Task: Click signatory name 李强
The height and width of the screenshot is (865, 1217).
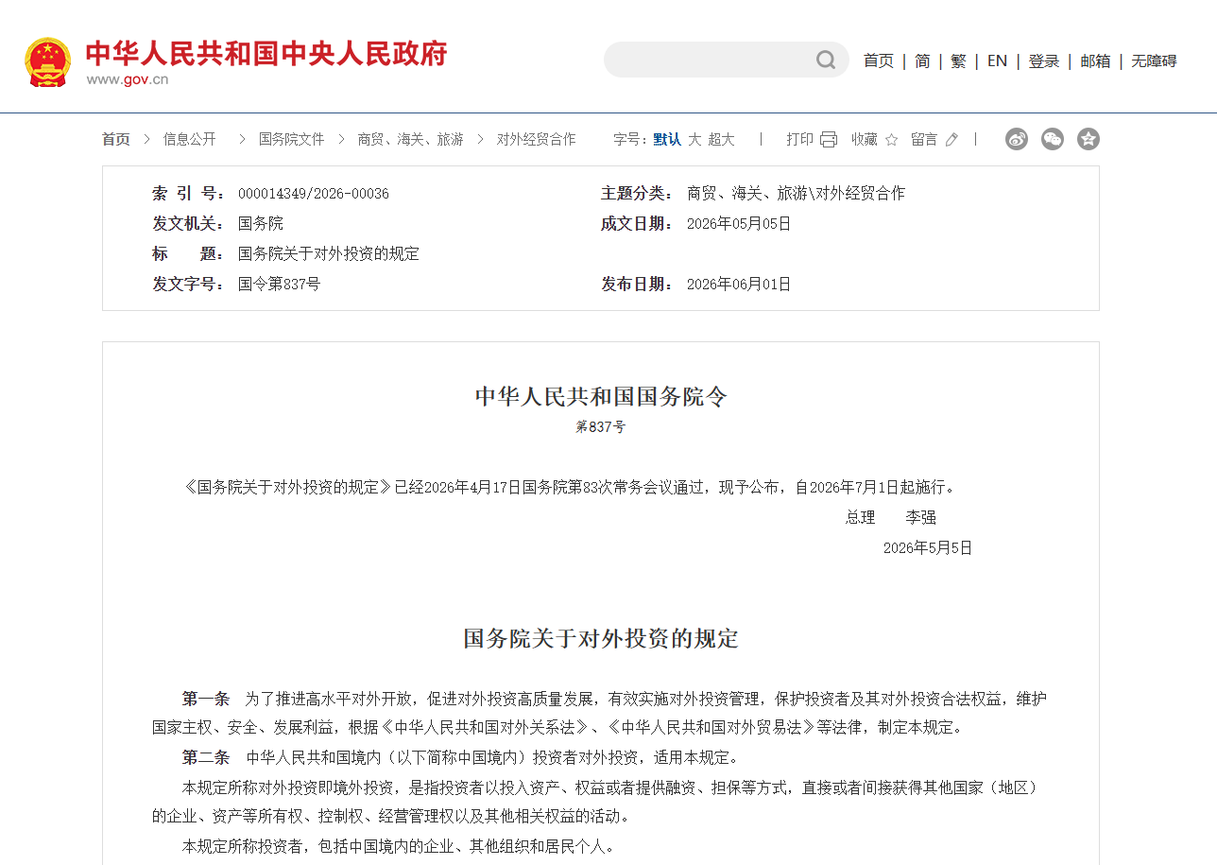Action: (x=921, y=518)
